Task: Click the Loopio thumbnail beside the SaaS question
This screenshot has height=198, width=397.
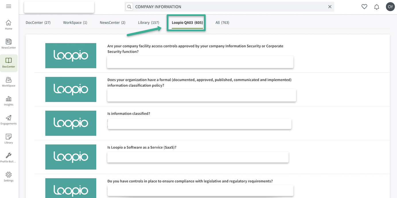Action: (x=71, y=157)
